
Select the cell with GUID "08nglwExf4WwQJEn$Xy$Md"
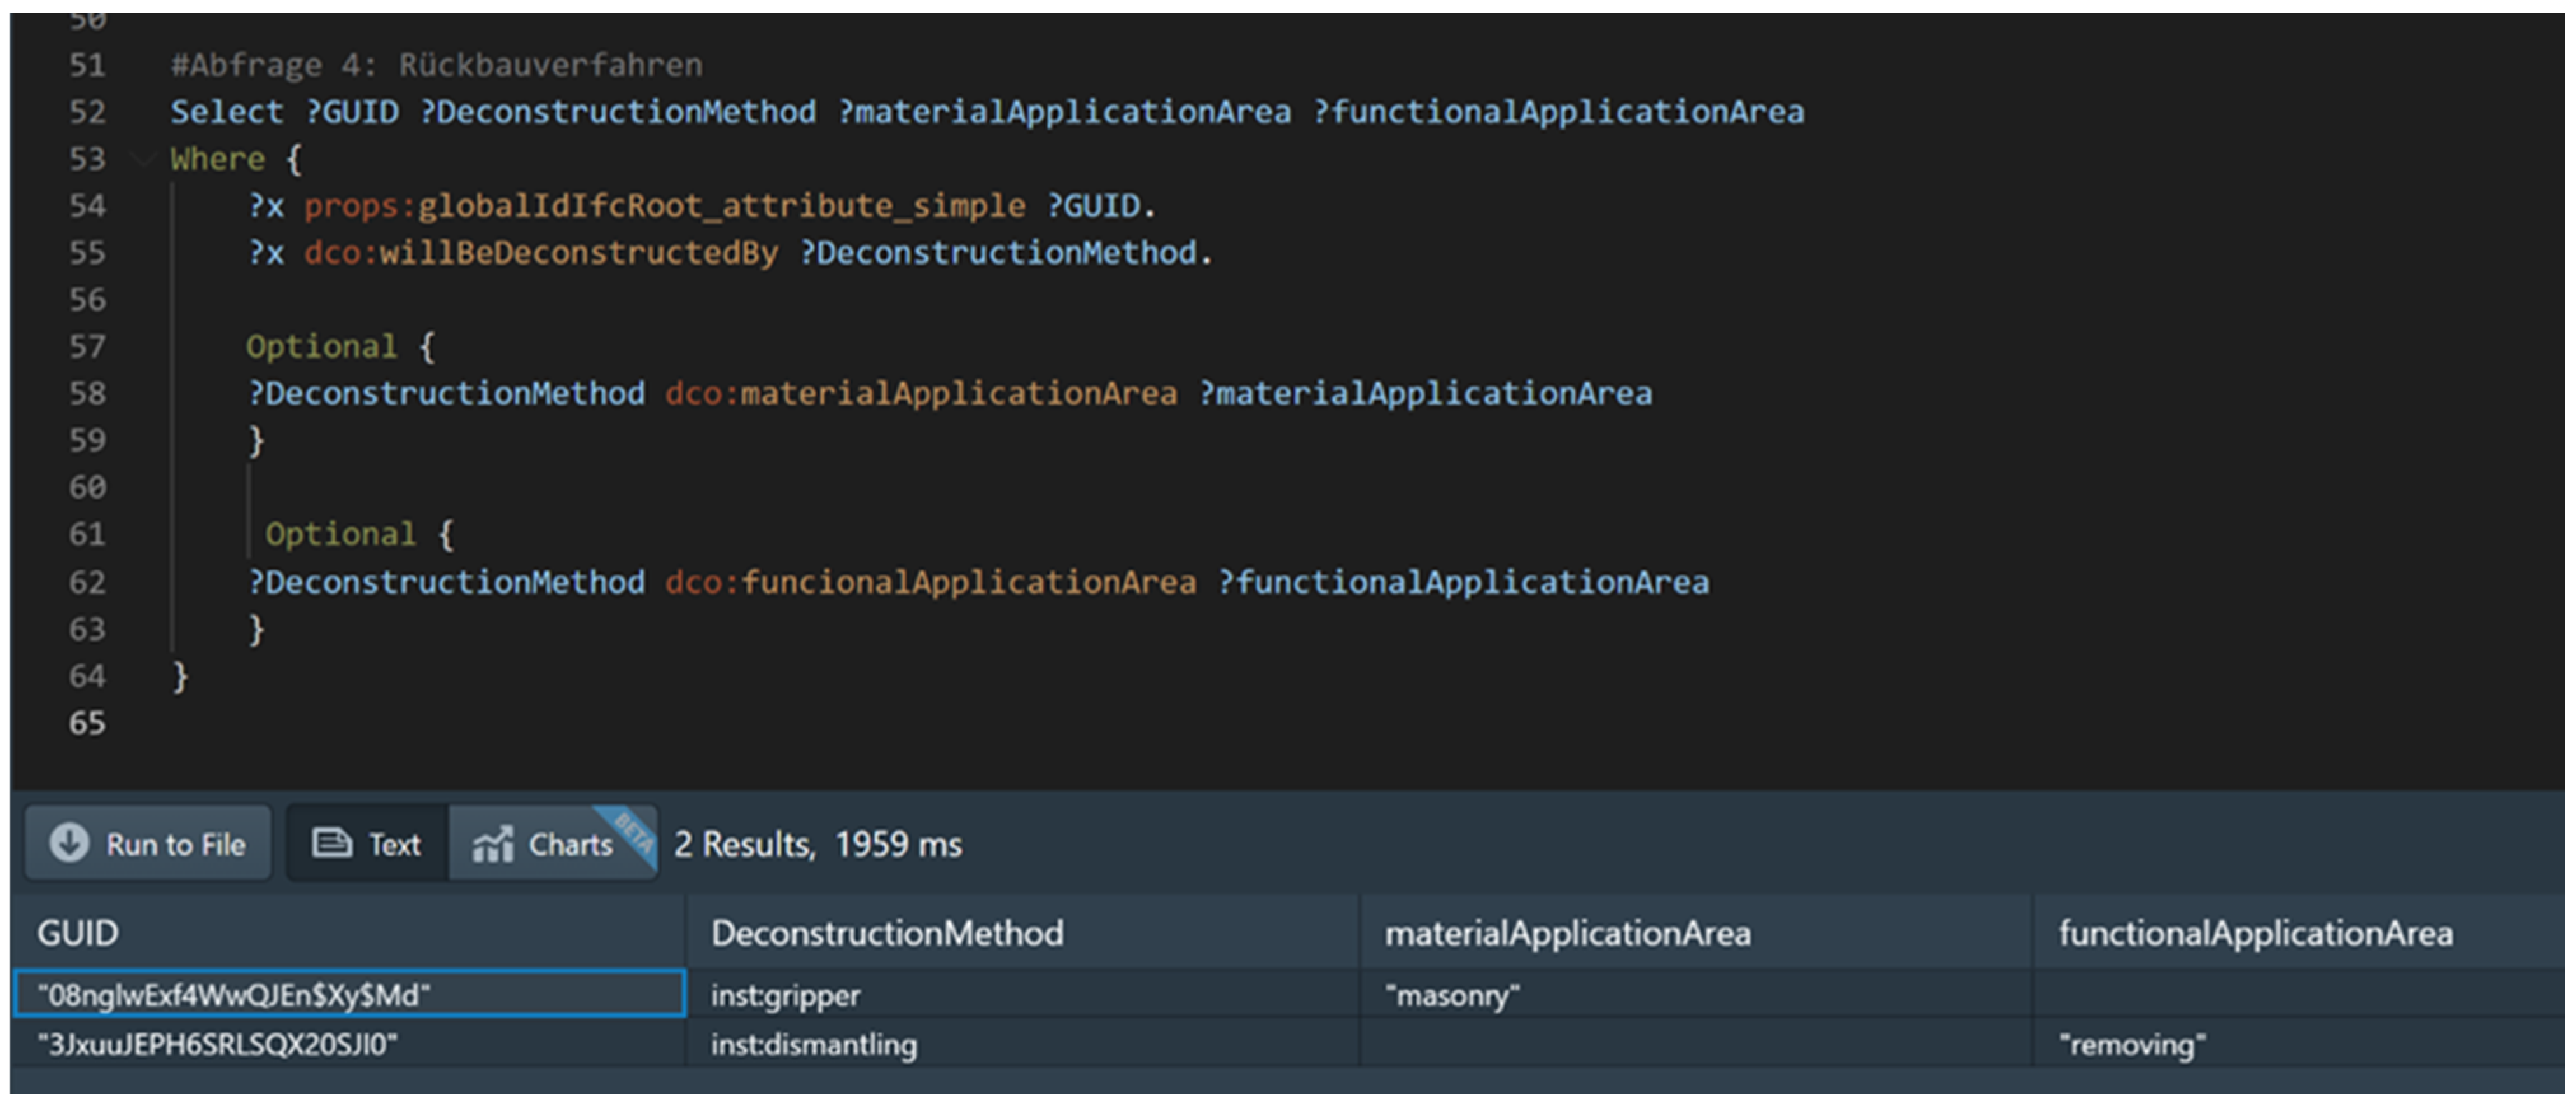pos(234,995)
